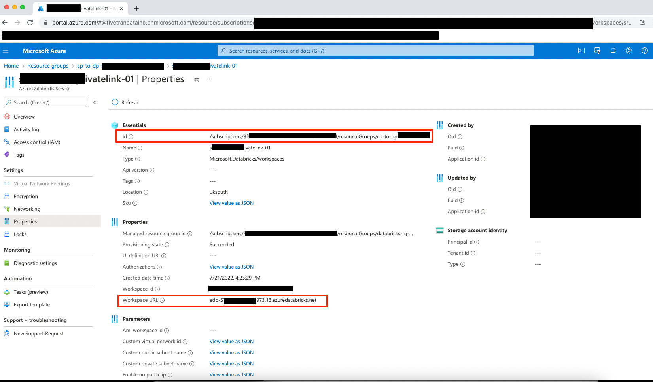Select Properties in the sidebar
The image size is (653, 382).
50,221
